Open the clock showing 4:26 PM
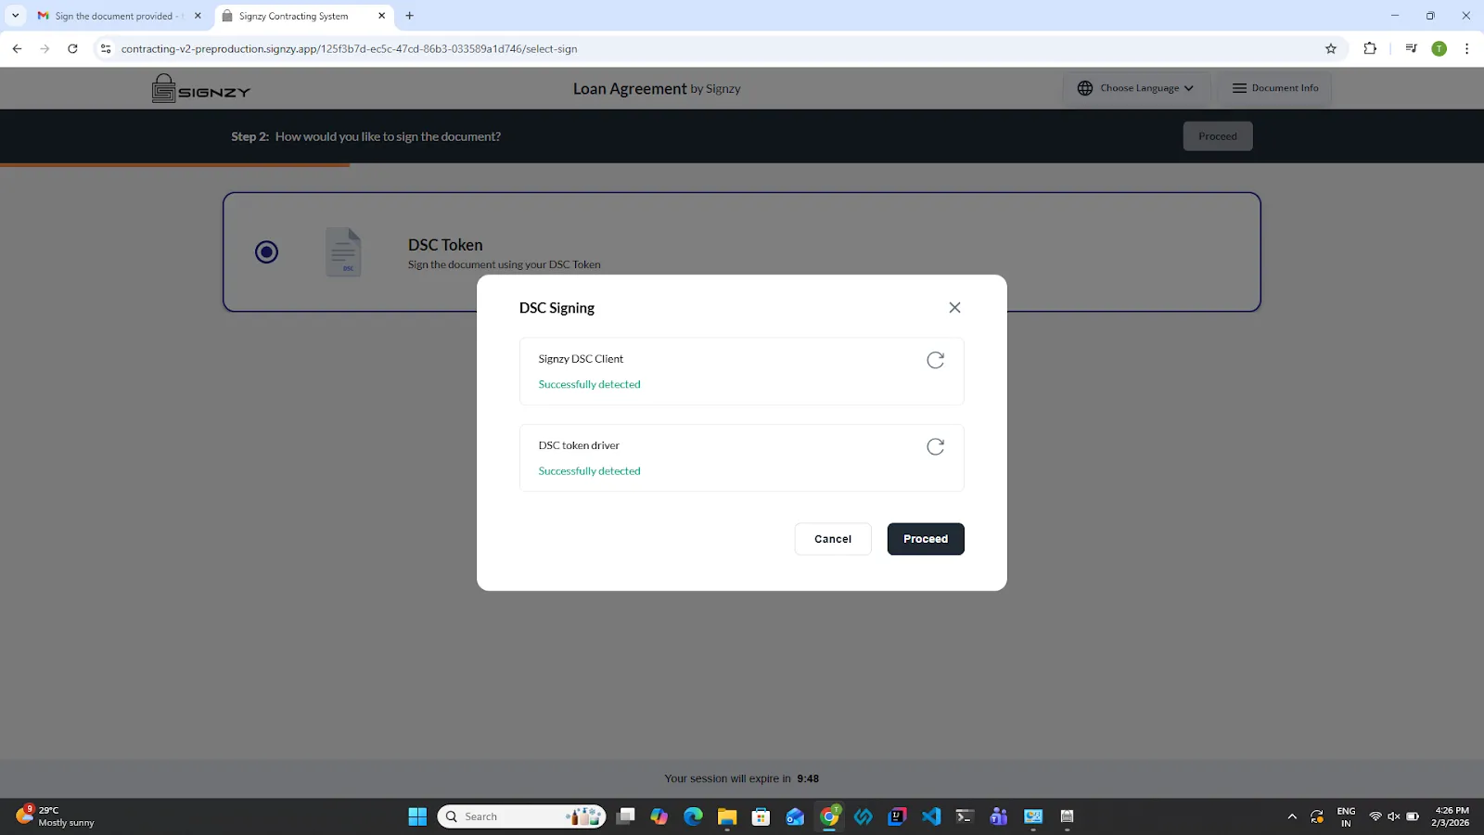This screenshot has width=1484, height=835. tap(1451, 816)
